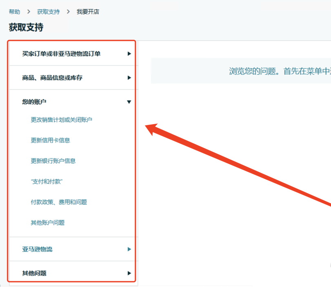Image resolution: width=331 pixels, height=287 pixels.
Task: Expand the 亚马逊物流 section arrow
Action: [x=129, y=249]
